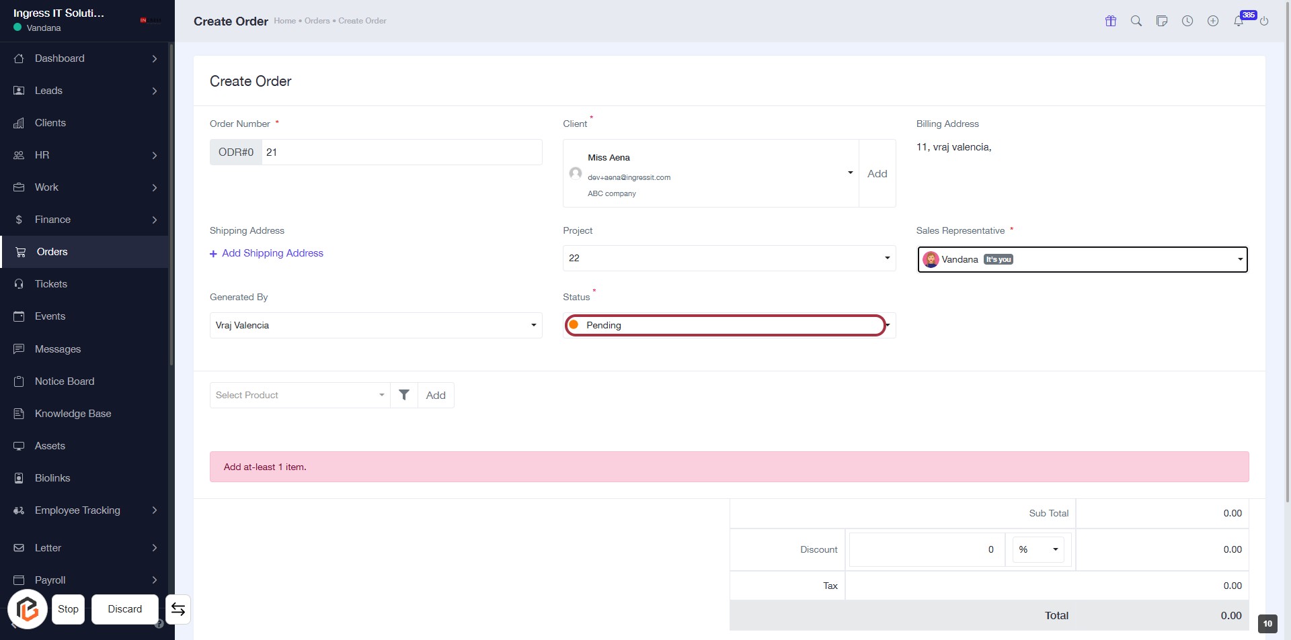This screenshot has height=640, width=1291.
Task: Click the product filter funnel icon
Action: pyautogui.click(x=403, y=395)
